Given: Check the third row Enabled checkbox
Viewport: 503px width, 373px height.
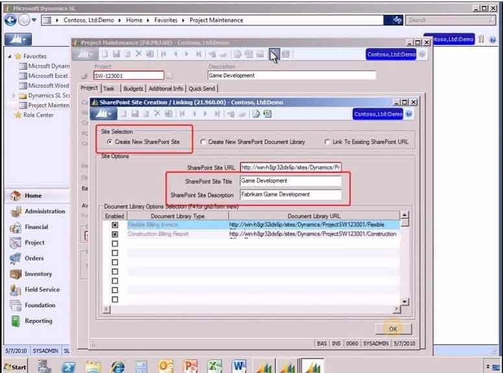Looking at the screenshot, I should (115, 244).
